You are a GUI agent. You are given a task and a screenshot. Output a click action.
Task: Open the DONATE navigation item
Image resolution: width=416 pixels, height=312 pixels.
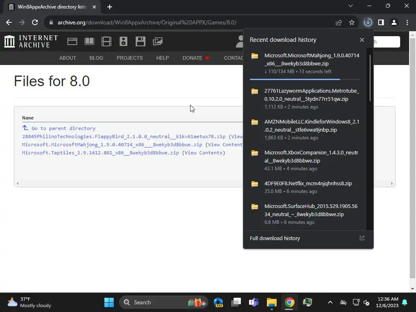tap(195, 58)
